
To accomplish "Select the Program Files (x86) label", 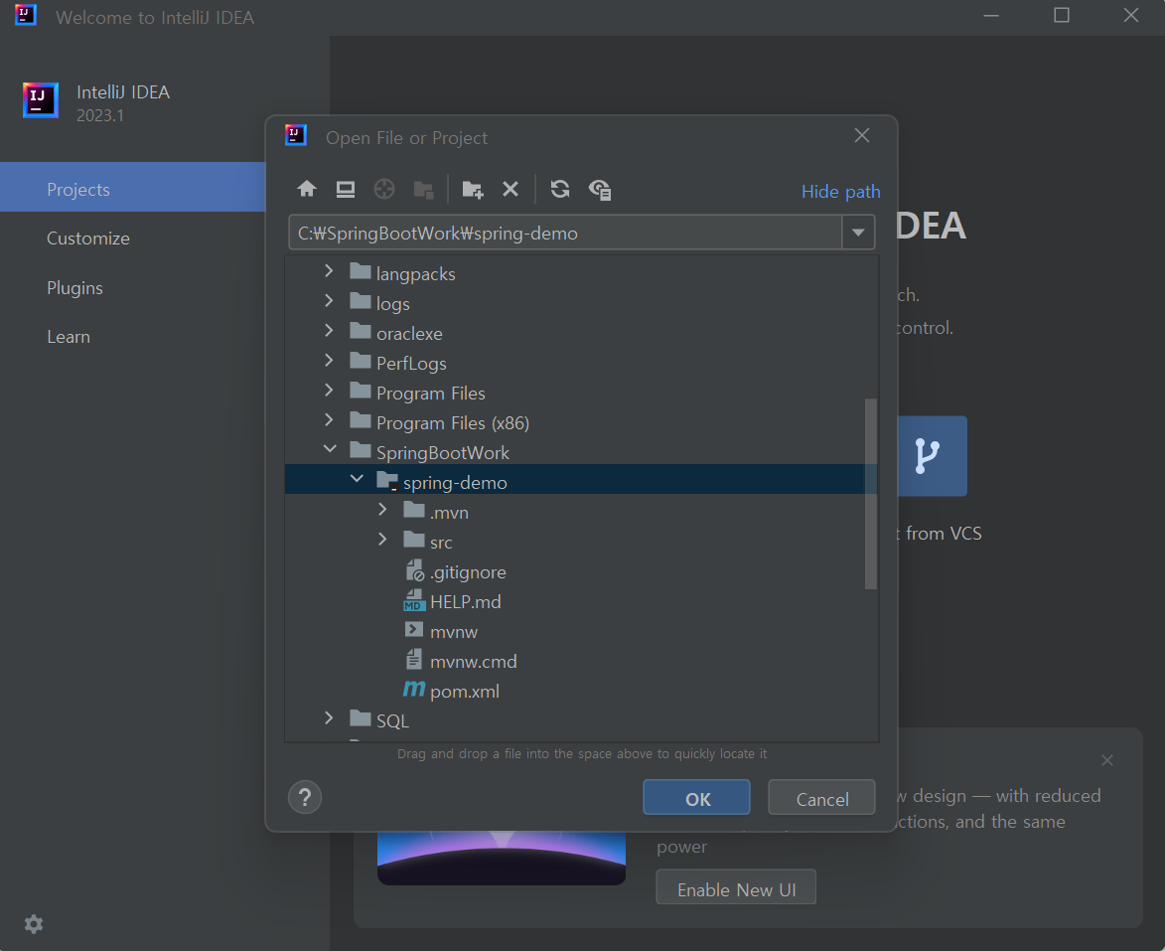I will [453, 423].
